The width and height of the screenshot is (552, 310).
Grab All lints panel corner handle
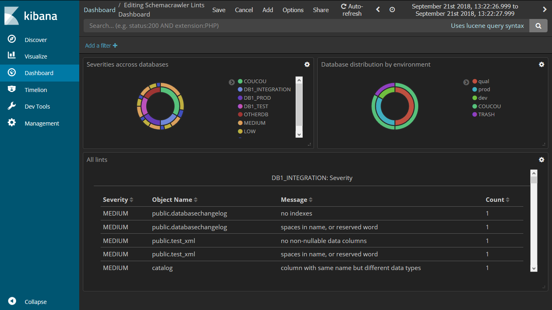544,287
